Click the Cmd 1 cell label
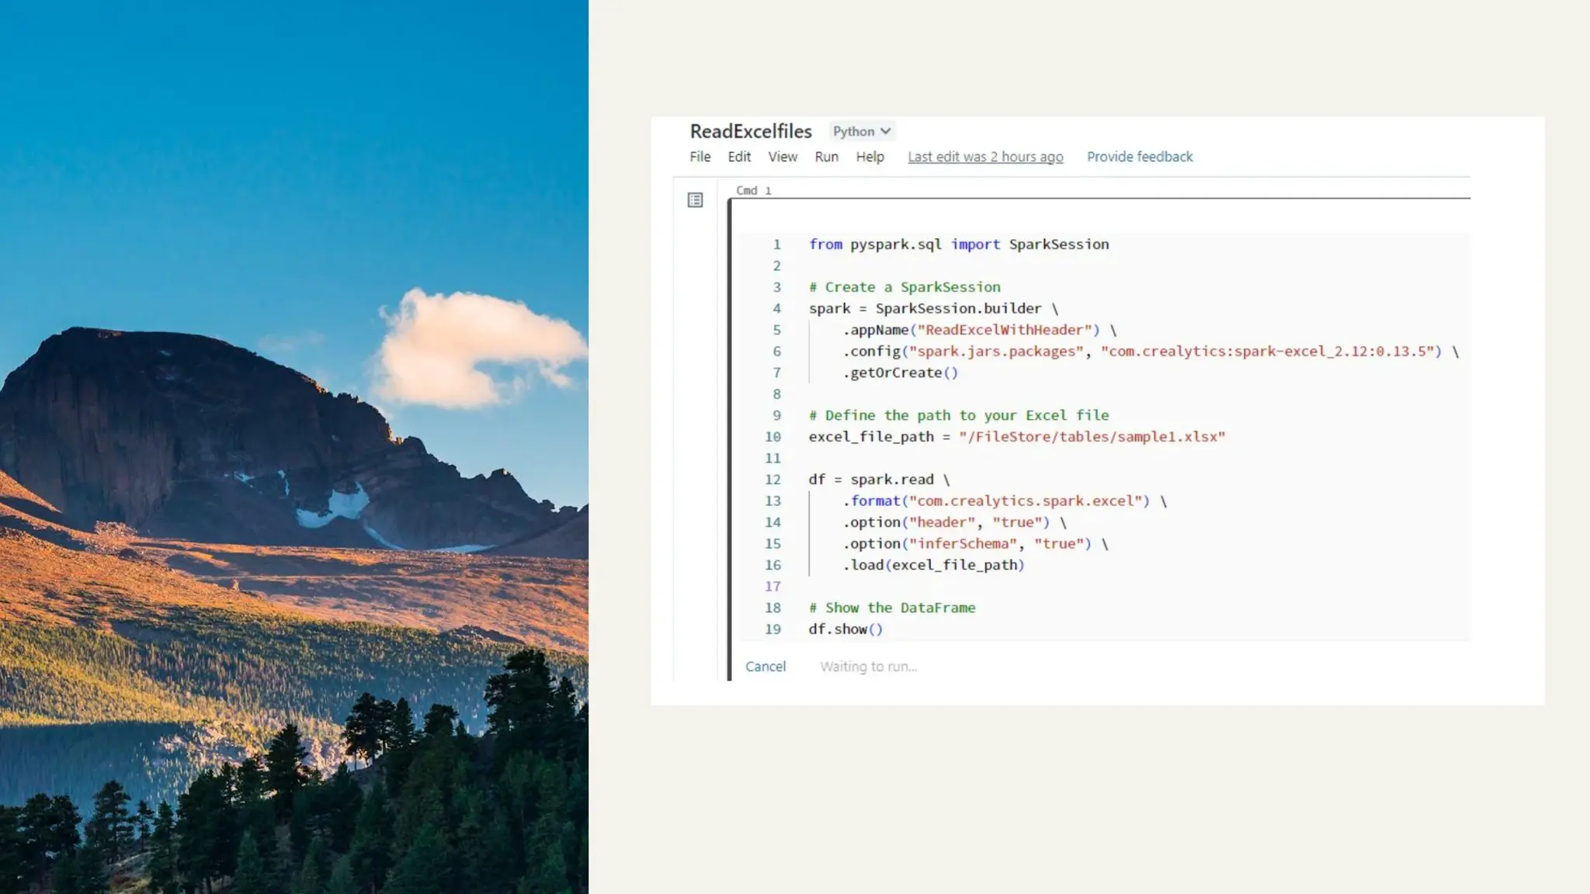Screen dimensions: 1590x894 753,190
